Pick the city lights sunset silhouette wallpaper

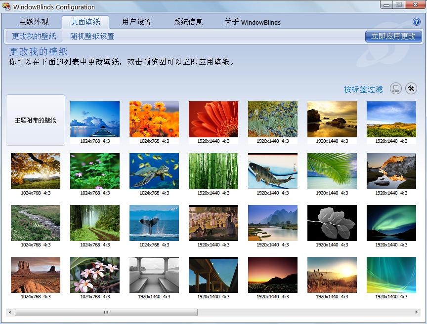coord(273,275)
